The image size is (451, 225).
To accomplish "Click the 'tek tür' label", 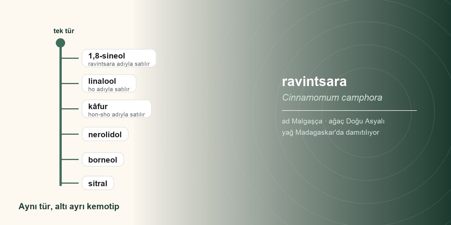I will [x=64, y=31].
